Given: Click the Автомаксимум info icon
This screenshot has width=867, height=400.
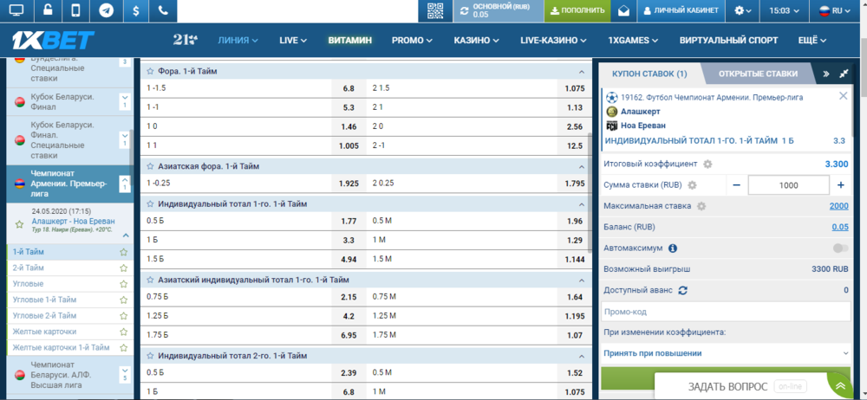Looking at the screenshot, I should tap(673, 248).
